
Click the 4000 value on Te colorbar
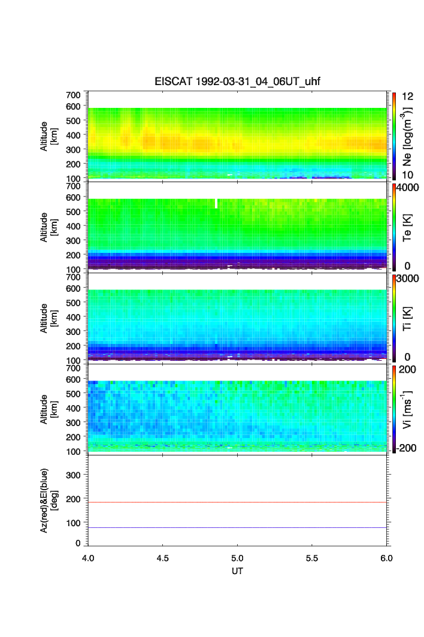tap(408, 188)
